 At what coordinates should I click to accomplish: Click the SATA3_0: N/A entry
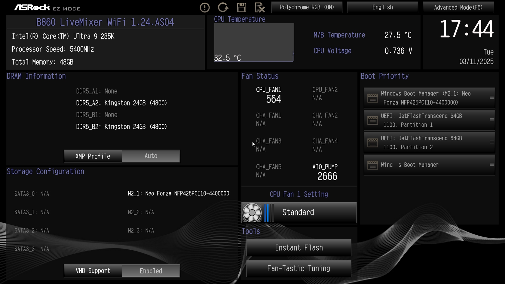pyautogui.click(x=32, y=194)
